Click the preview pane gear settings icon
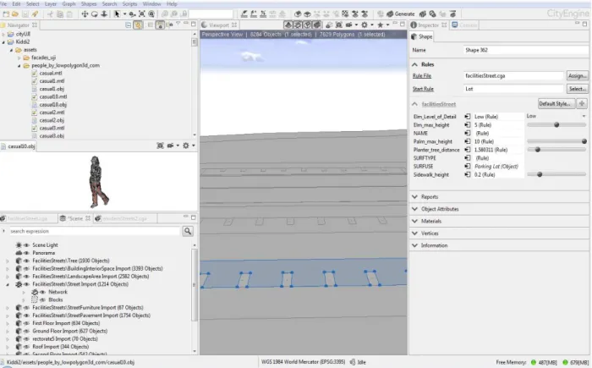The image size is (592, 368). [185, 146]
